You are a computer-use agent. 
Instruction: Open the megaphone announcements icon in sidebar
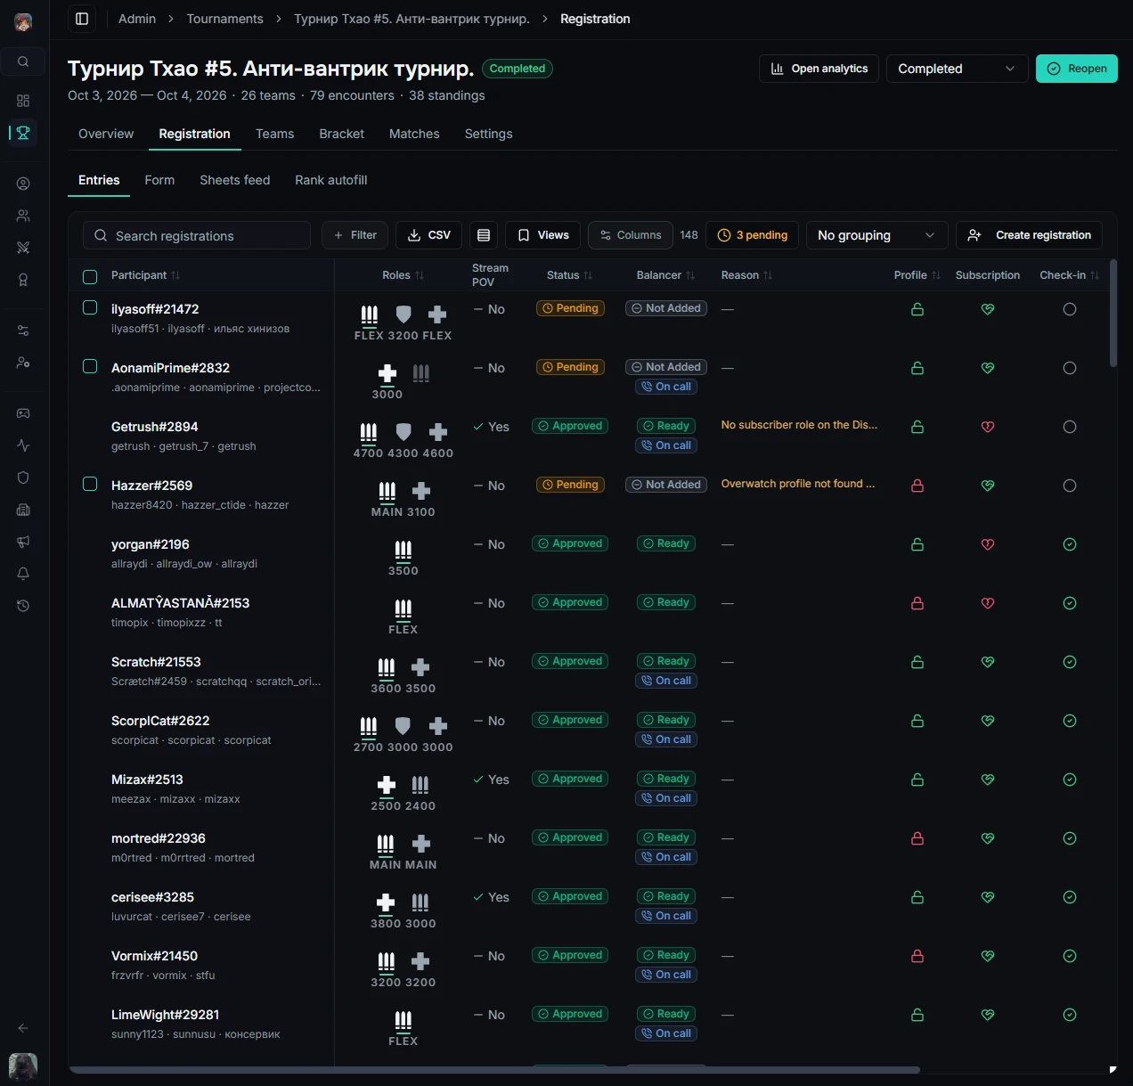click(23, 542)
